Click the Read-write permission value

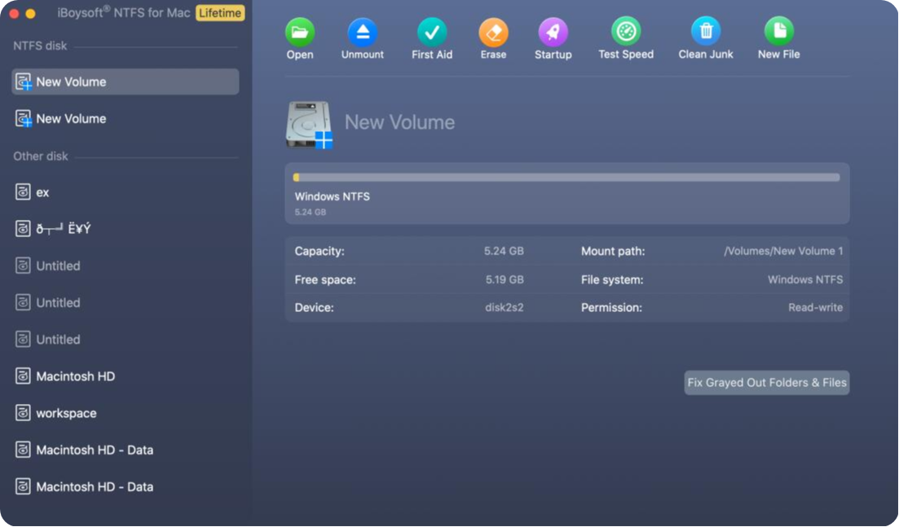point(815,308)
